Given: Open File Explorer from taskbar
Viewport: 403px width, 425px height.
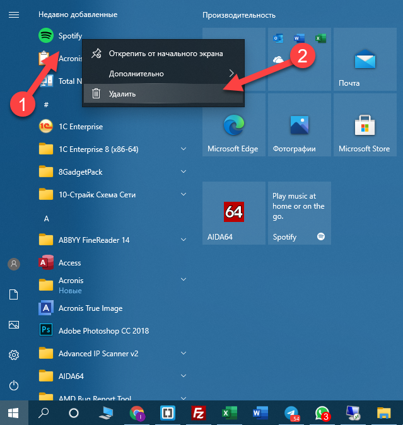Looking at the screenshot, I should pyautogui.click(x=383, y=413).
